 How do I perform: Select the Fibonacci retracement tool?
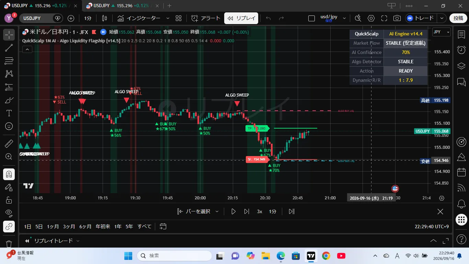[x=9, y=61]
